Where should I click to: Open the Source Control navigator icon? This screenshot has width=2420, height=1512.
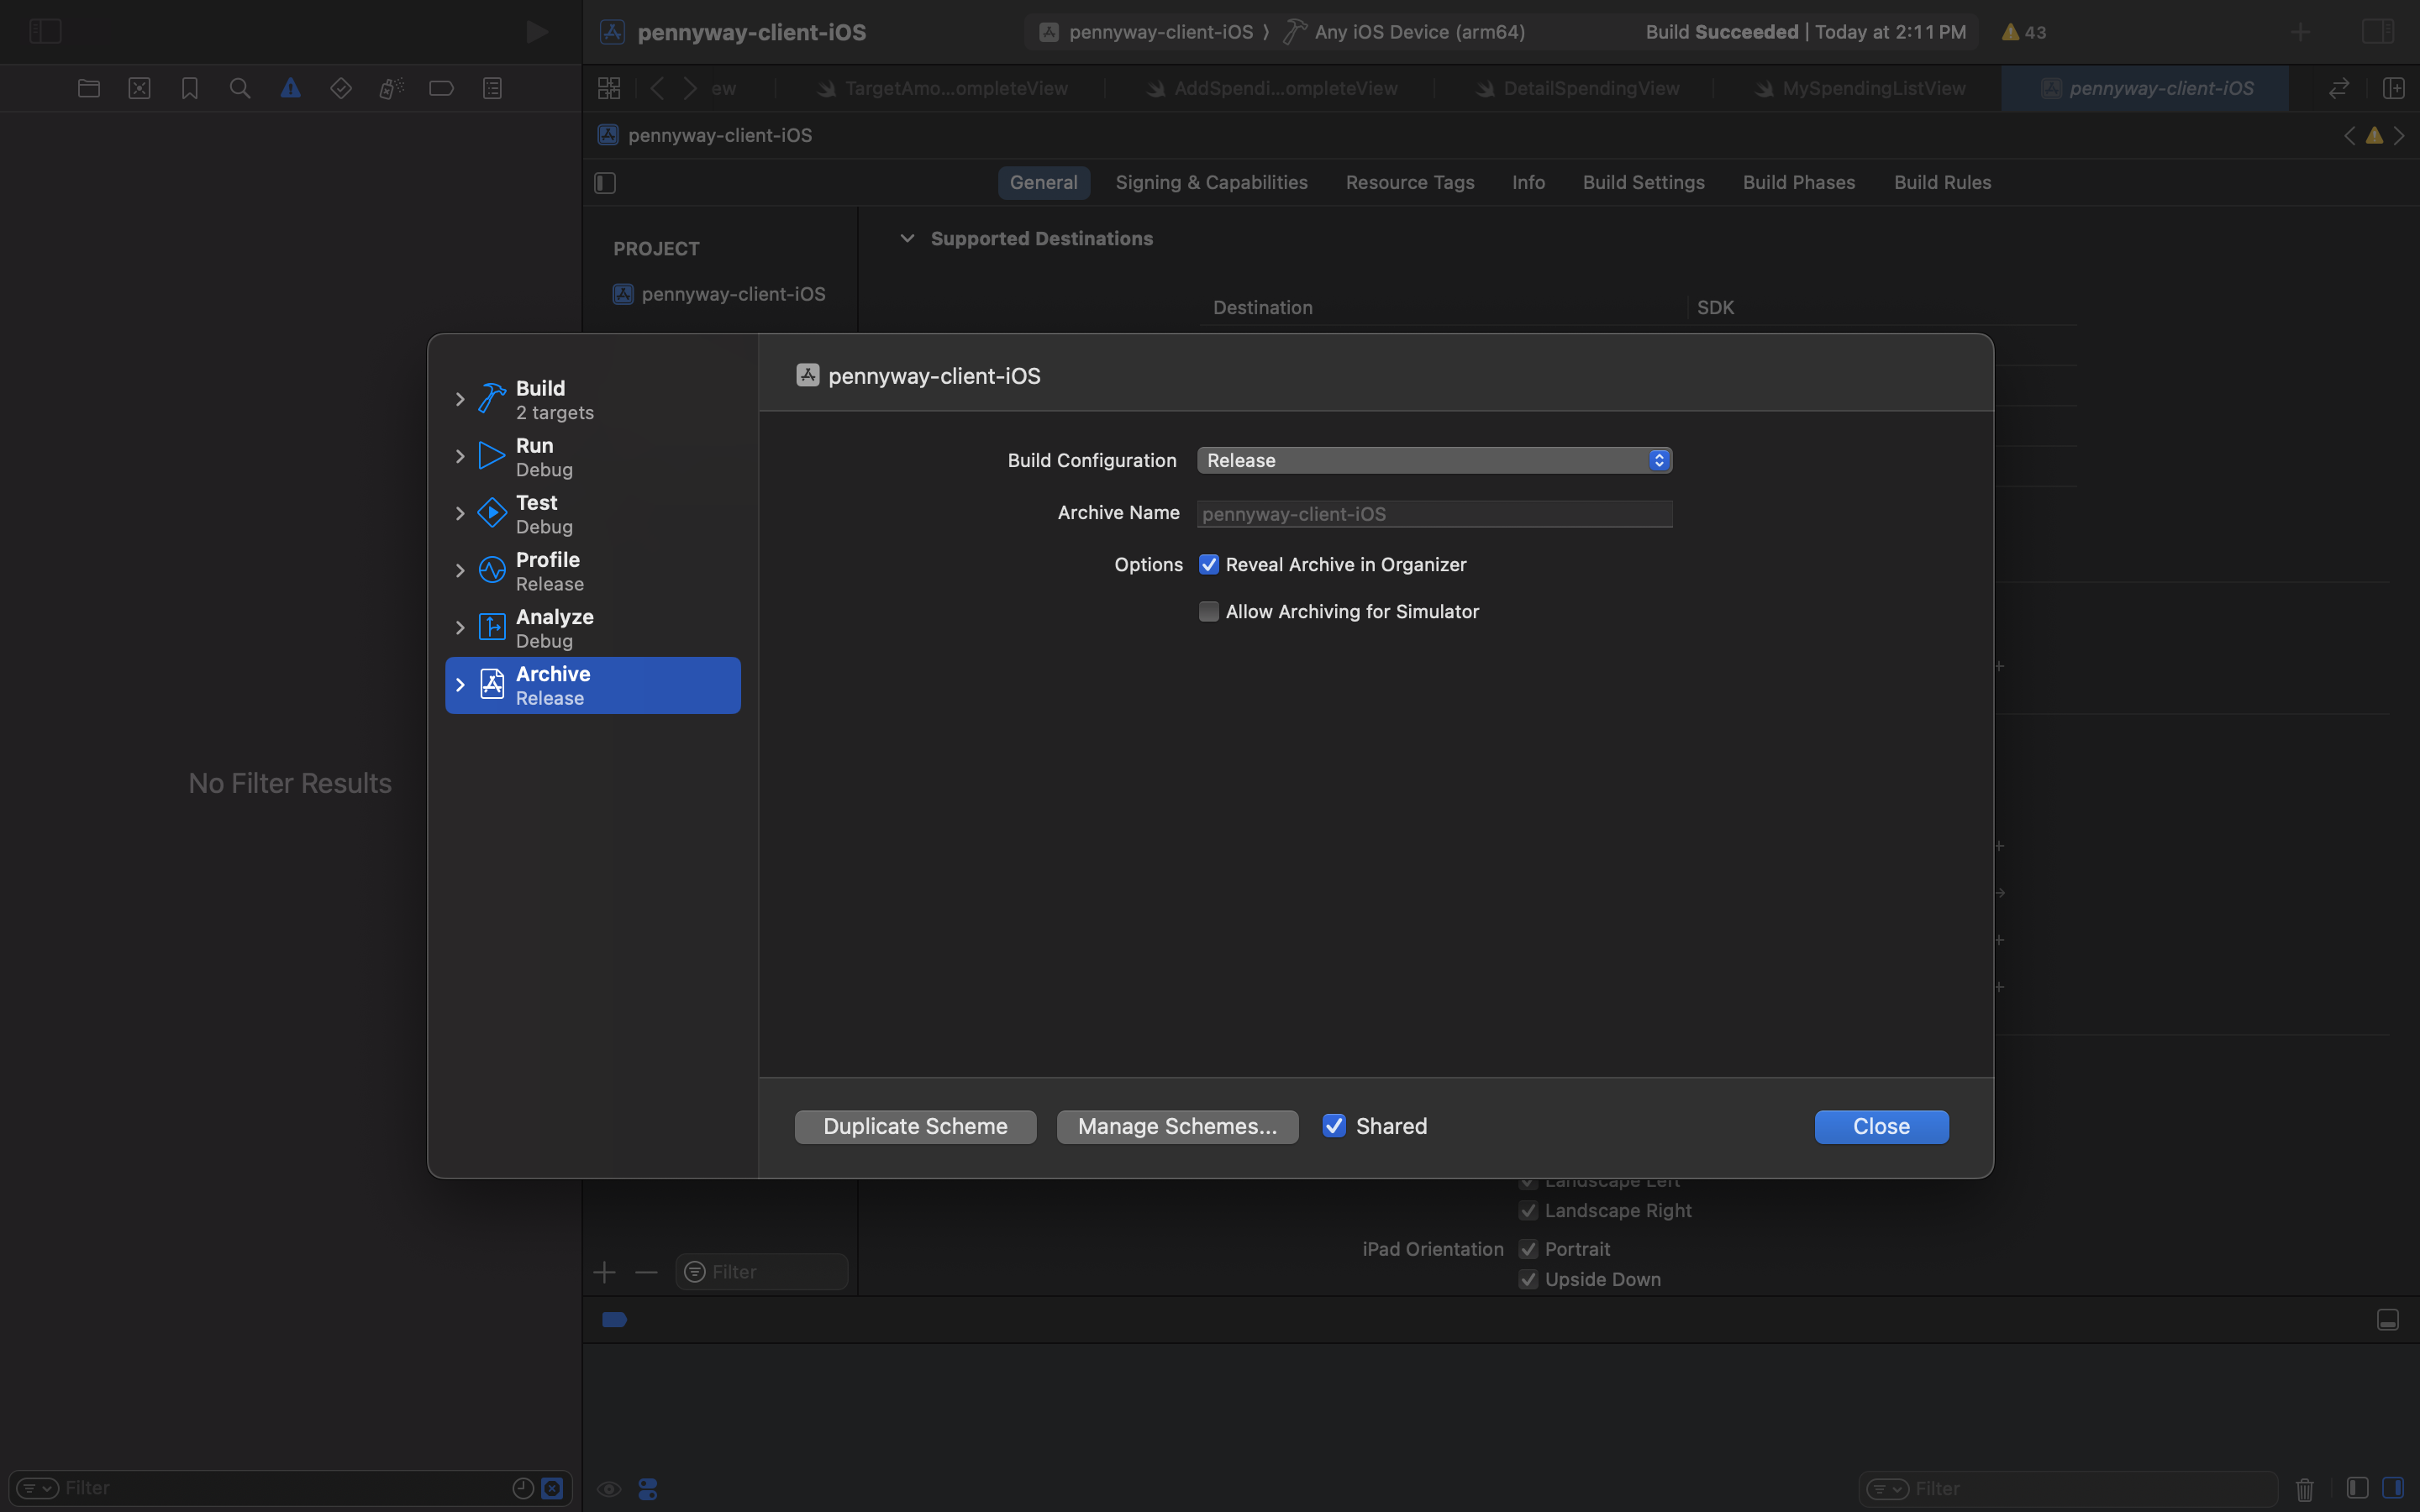[139, 88]
